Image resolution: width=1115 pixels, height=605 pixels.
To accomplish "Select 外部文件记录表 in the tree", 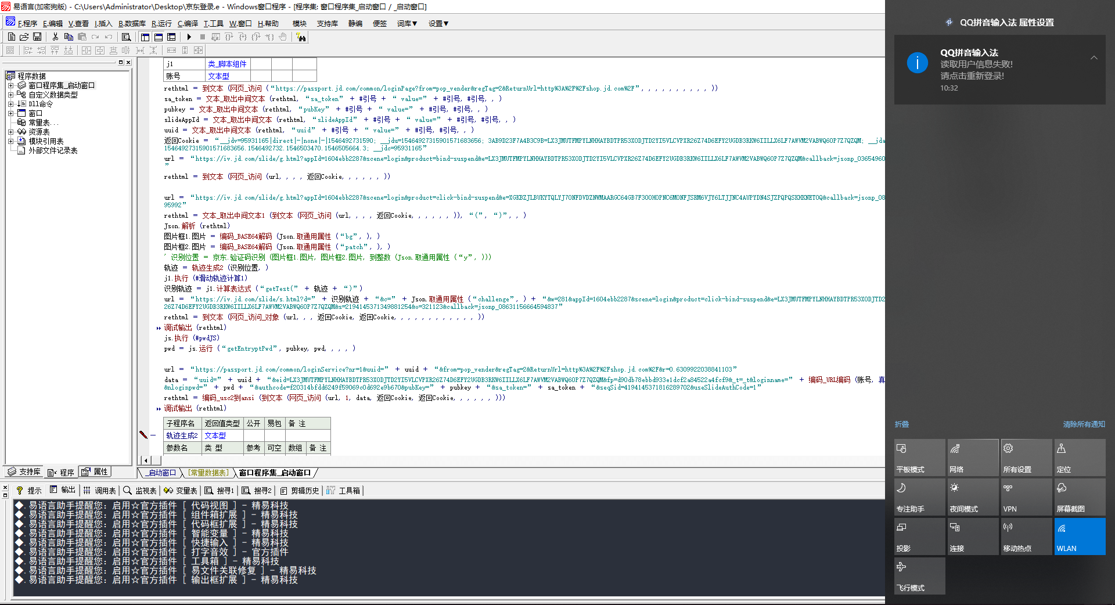I will pos(53,150).
